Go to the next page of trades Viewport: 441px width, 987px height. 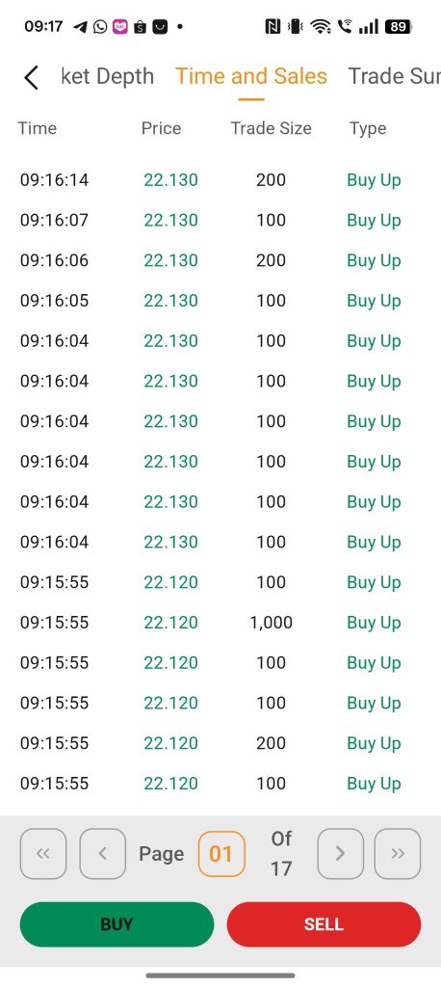click(x=340, y=854)
